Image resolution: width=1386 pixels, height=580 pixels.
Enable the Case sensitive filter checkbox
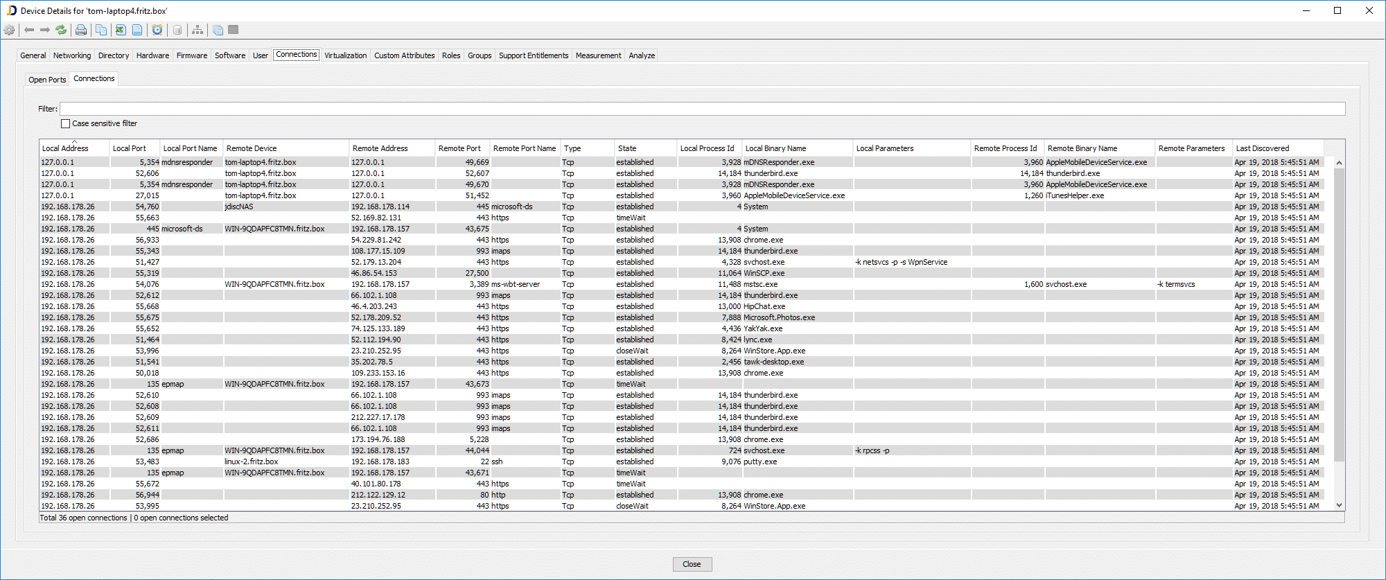(x=66, y=123)
